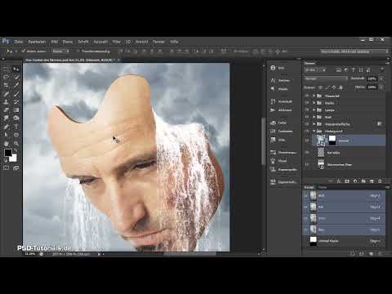Create new channel in Kanäle panel
Viewport: 392px width, 294px height.
click(x=371, y=254)
